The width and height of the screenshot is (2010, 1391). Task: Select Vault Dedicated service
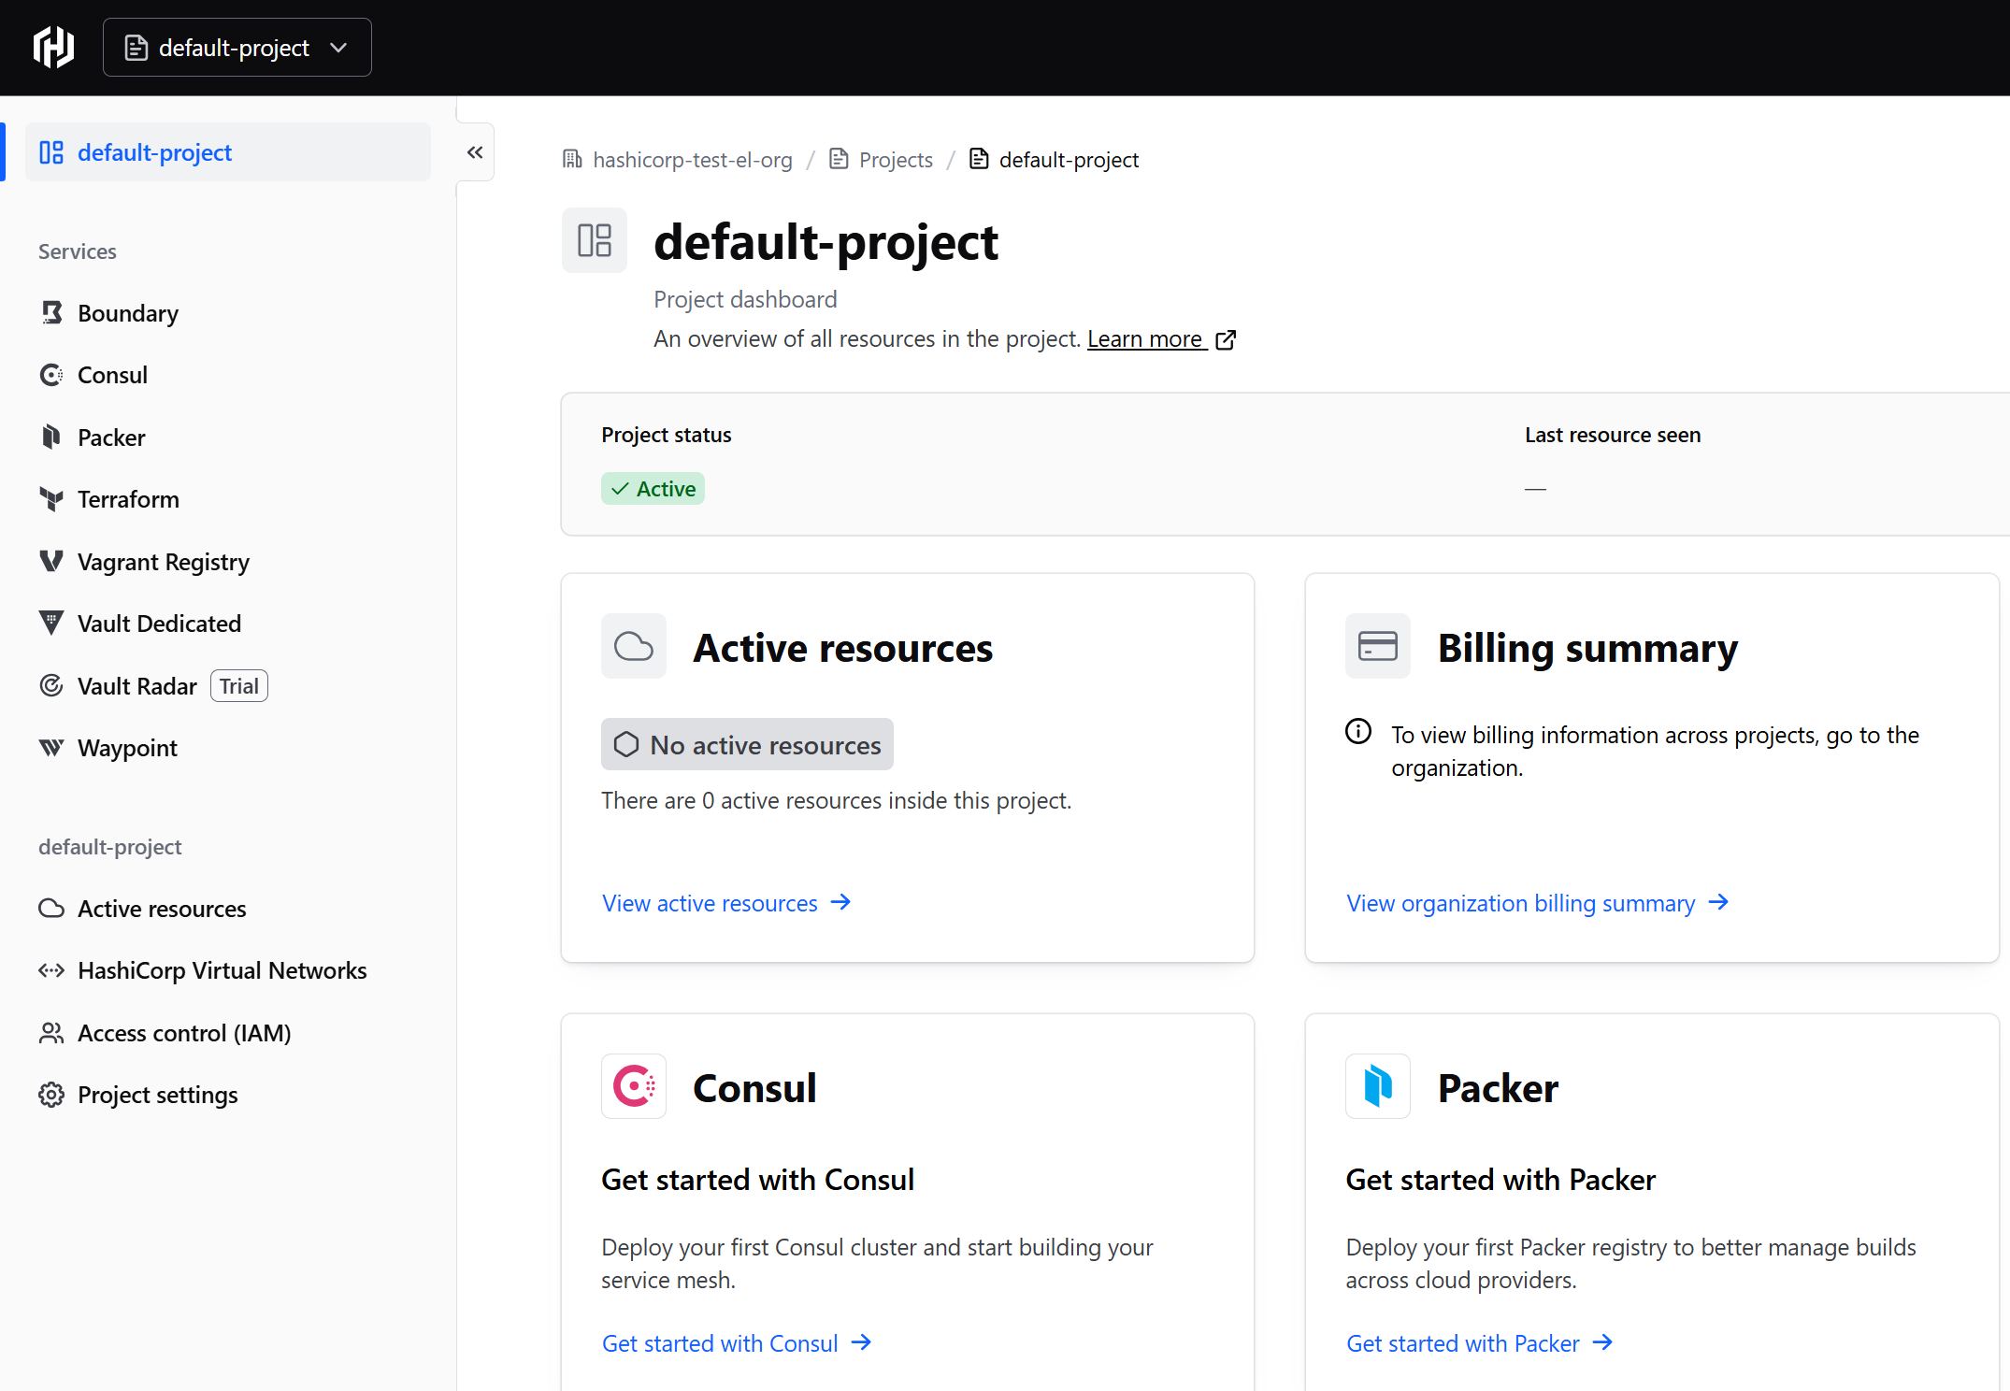[159, 624]
